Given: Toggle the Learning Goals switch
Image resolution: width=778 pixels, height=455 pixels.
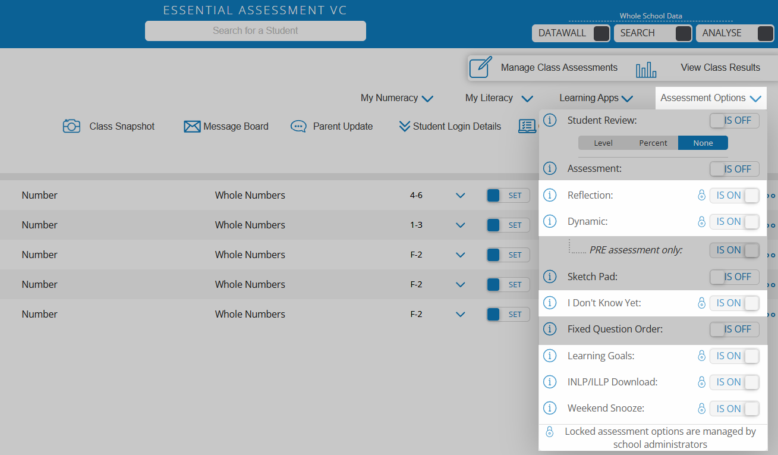Looking at the screenshot, I should pyautogui.click(x=734, y=356).
